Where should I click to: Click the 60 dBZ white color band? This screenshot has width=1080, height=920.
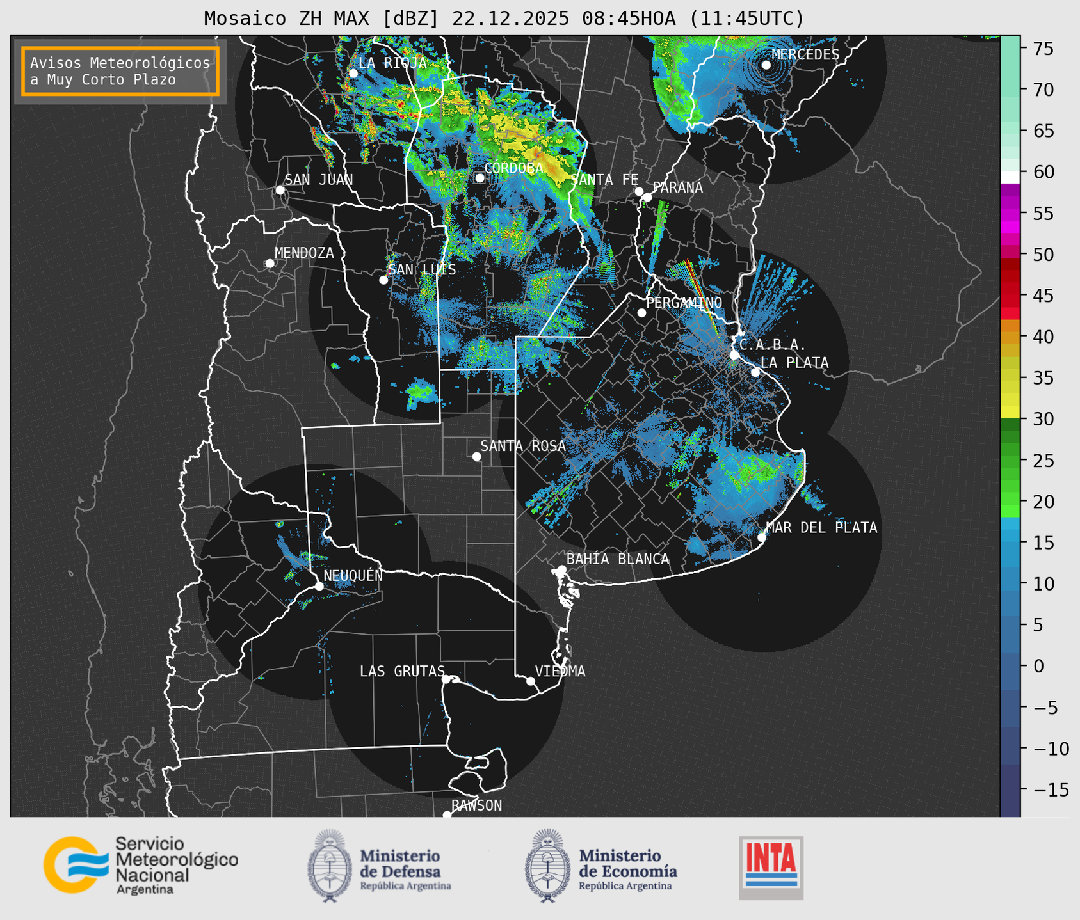coord(1010,177)
